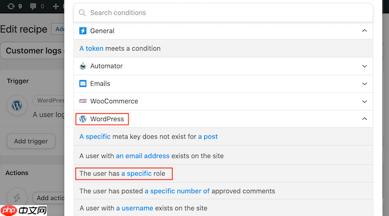Collapse the General section chevron
This screenshot has height=216, width=389.
pyautogui.click(x=364, y=31)
